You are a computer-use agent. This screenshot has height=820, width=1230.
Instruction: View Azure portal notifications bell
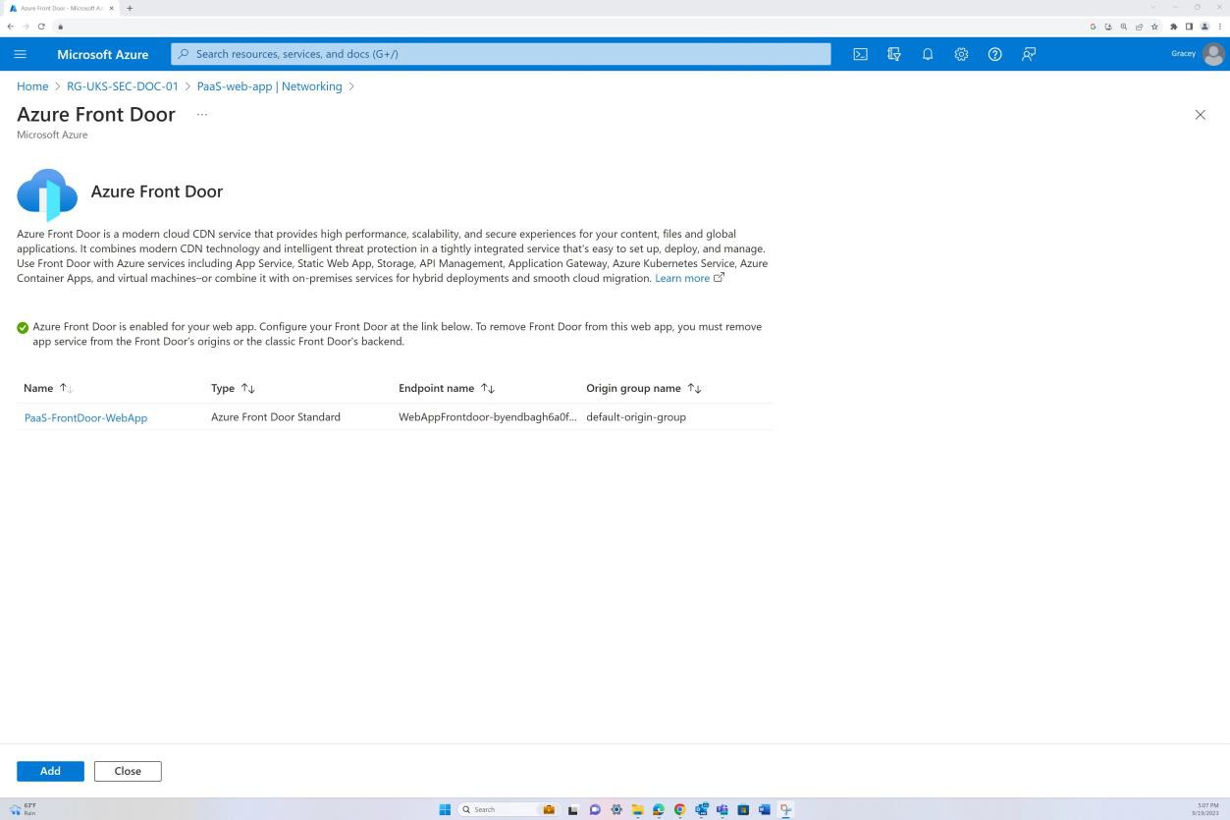[928, 54]
